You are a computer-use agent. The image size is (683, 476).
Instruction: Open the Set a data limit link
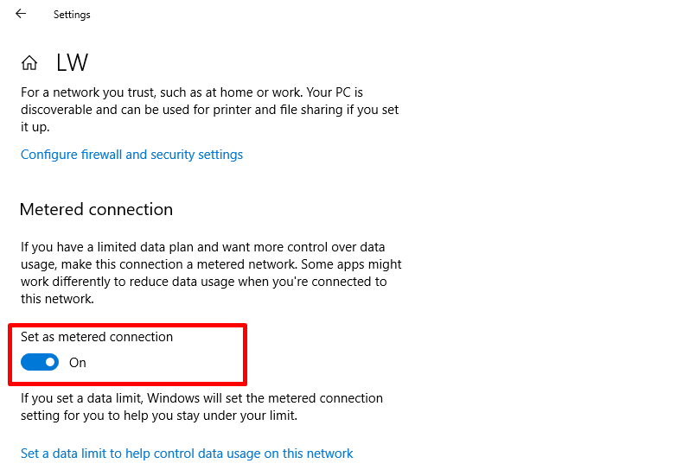tap(187, 454)
